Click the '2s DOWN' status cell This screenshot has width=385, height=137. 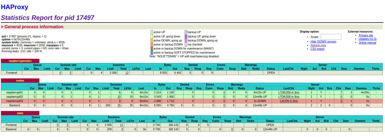point(260,101)
